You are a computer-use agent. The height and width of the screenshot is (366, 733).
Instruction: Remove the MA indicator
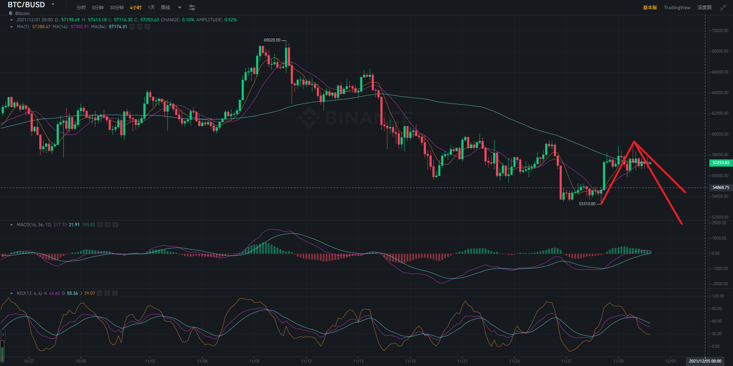(147, 27)
